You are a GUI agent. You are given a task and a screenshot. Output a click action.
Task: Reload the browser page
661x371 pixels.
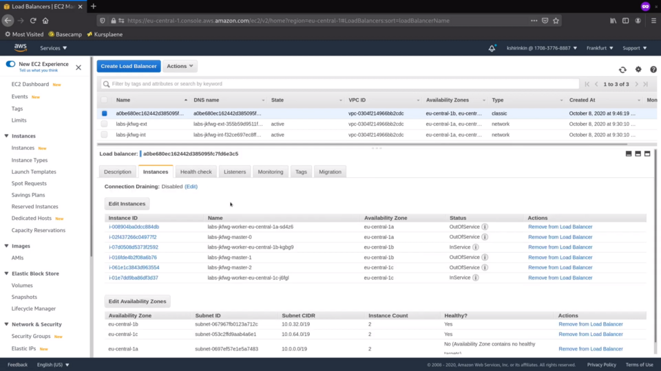click(33, 21)
